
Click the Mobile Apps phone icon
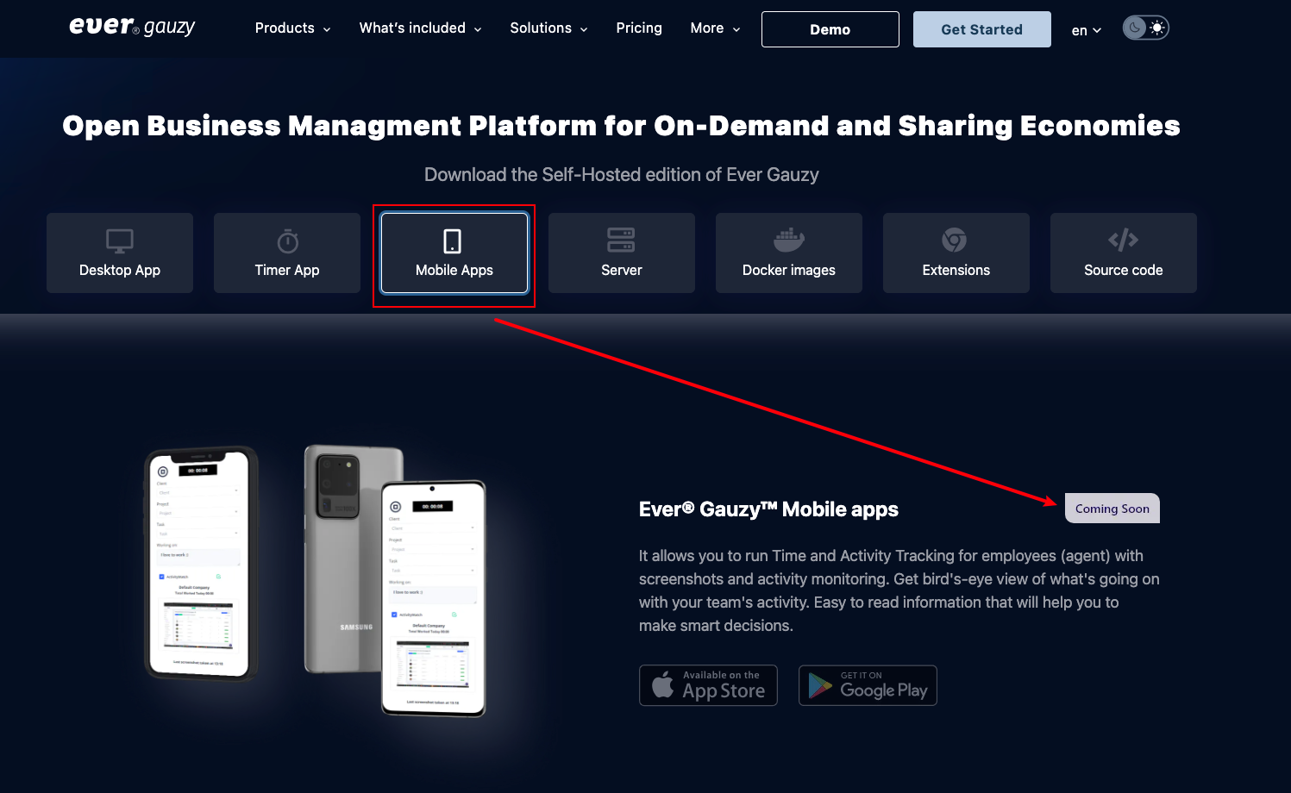(454, 240)
